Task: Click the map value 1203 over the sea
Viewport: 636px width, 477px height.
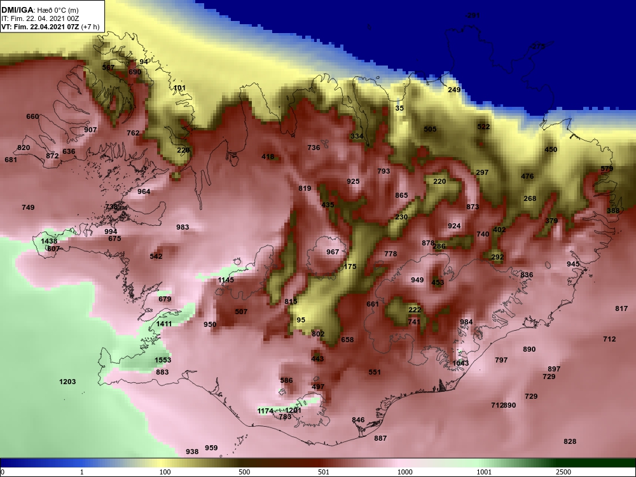Action: [67, 382]
